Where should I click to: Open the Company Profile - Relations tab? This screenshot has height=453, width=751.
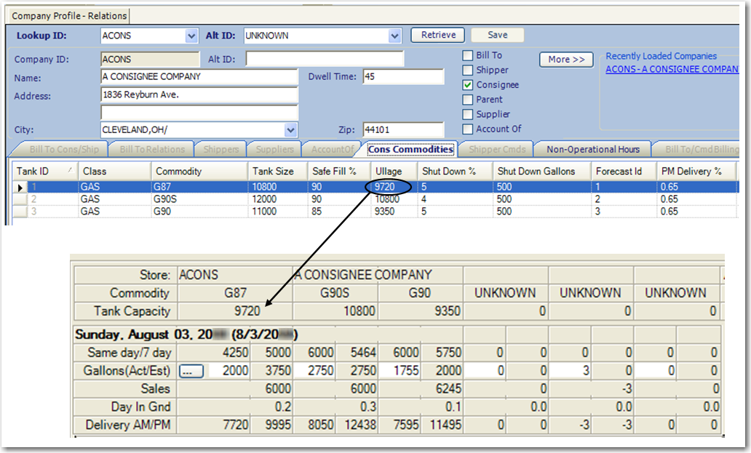pos(69,15)
